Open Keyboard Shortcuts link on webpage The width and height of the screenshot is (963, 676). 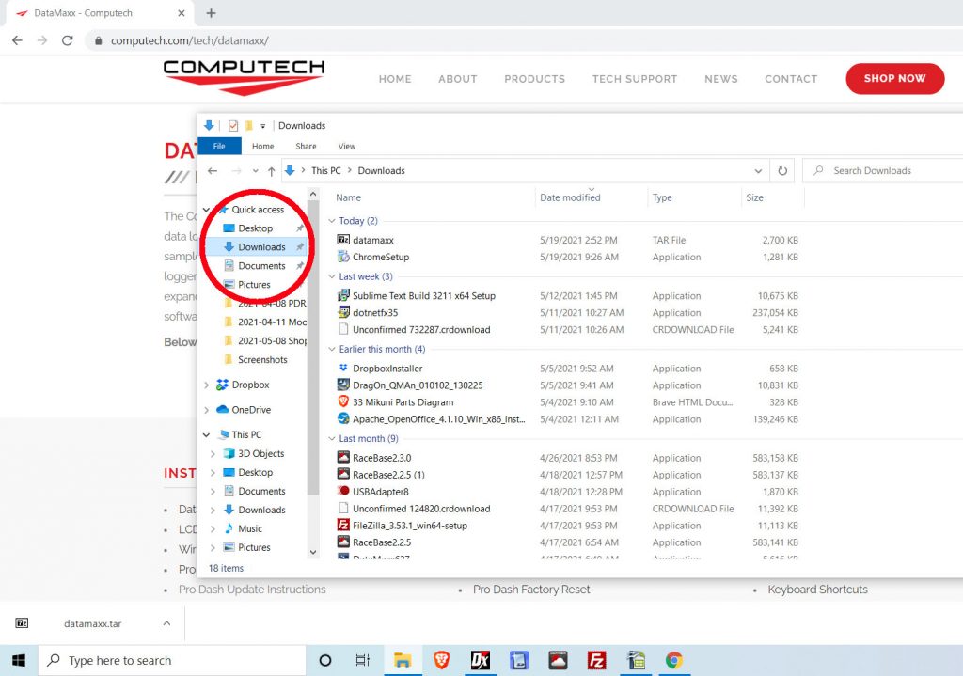[x=817, y=590]
